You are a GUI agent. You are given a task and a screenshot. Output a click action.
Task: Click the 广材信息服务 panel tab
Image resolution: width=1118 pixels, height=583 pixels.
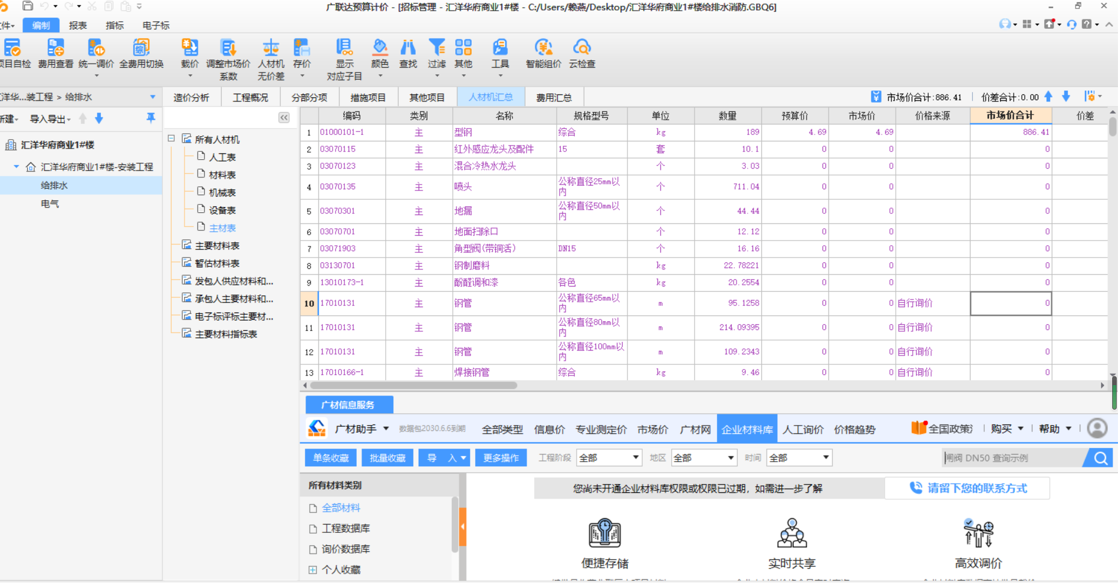349,404
